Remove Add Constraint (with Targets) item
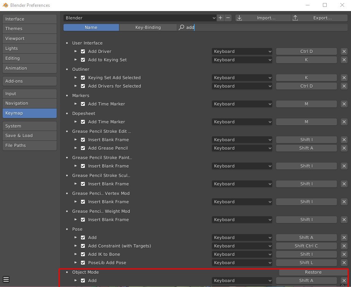Screen dimensions: 351x287 coord(344,246)
